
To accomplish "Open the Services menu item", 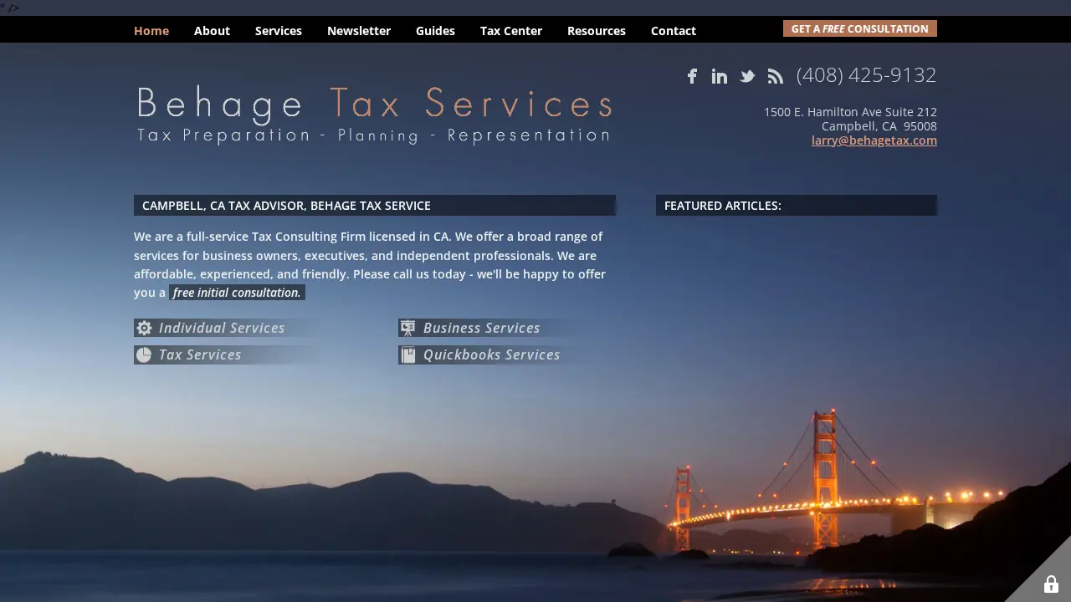I will [279, 30].
